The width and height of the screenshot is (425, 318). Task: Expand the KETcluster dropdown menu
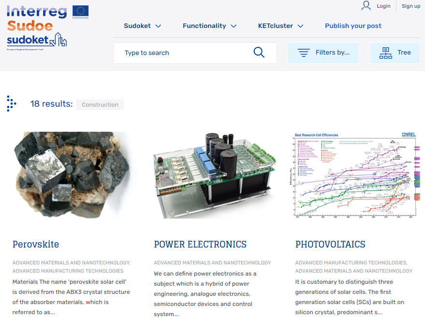[x=280, y=26]
